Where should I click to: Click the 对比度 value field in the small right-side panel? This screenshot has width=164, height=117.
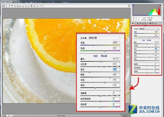coord(157,45)
